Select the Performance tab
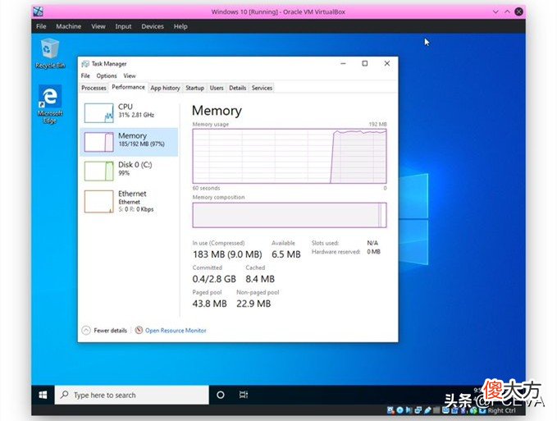This screenshot has width=557, height=421. coord(128,87)
